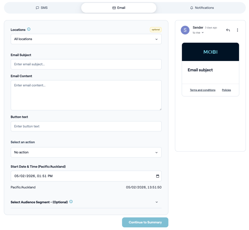Click the calendar icon in date field
The width and height of the screenshot is (249, 230).
[157, 176]
